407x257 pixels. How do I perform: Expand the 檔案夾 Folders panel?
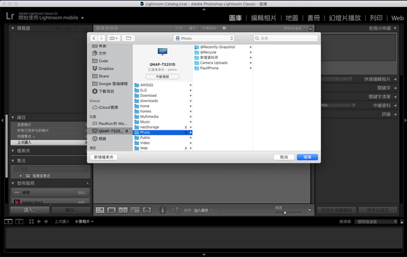coord(13,151)
